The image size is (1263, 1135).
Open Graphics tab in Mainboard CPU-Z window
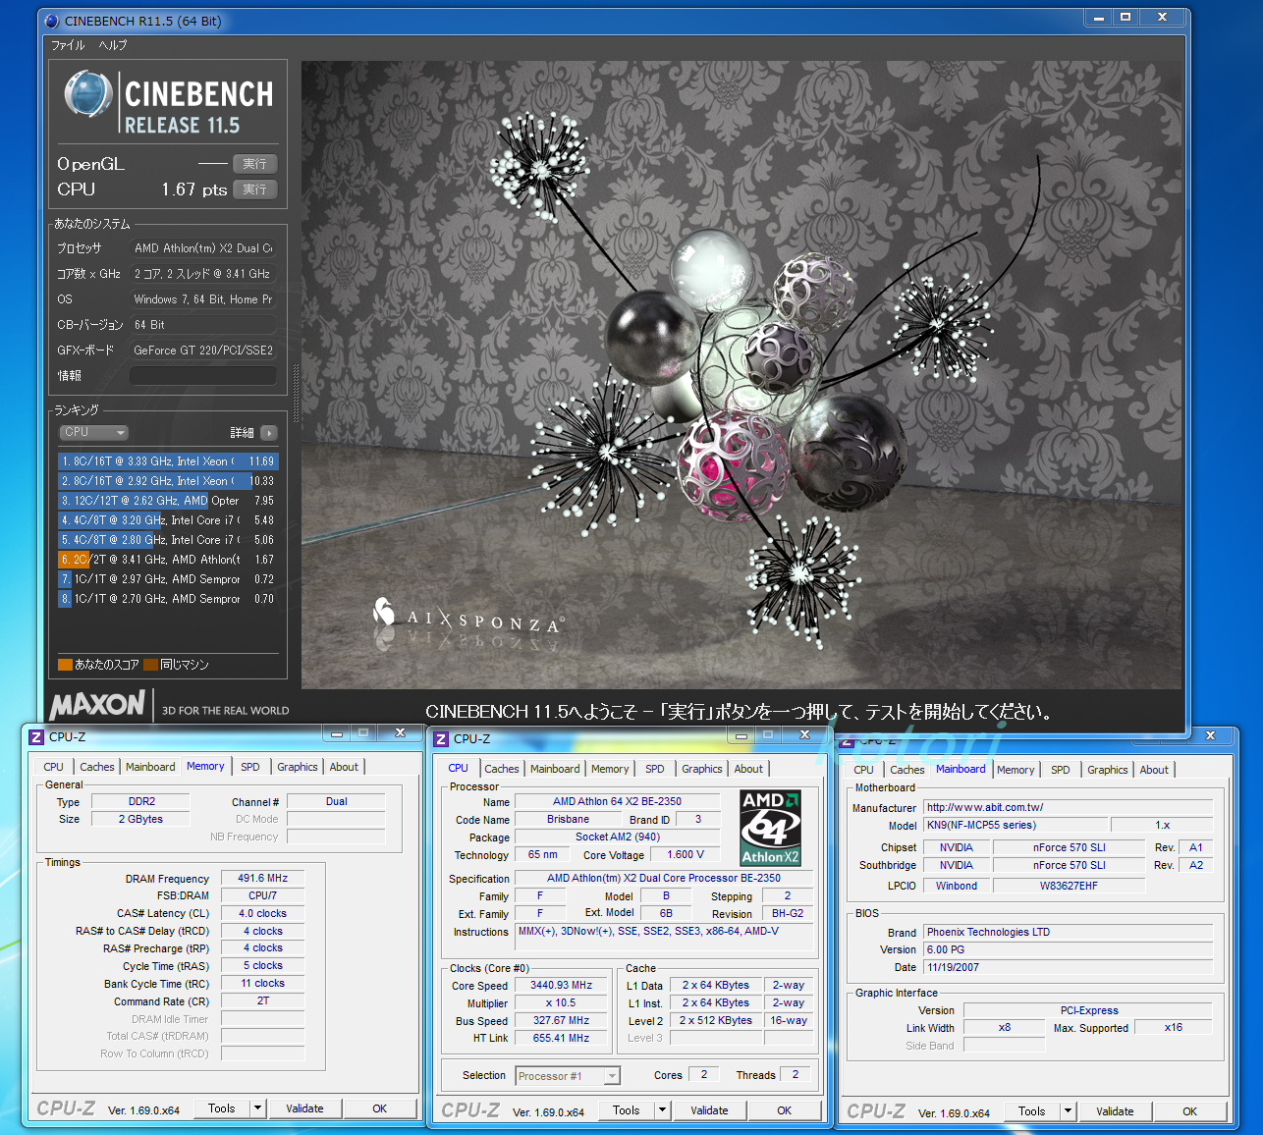pyautogui.click(x=1108, y=770)
